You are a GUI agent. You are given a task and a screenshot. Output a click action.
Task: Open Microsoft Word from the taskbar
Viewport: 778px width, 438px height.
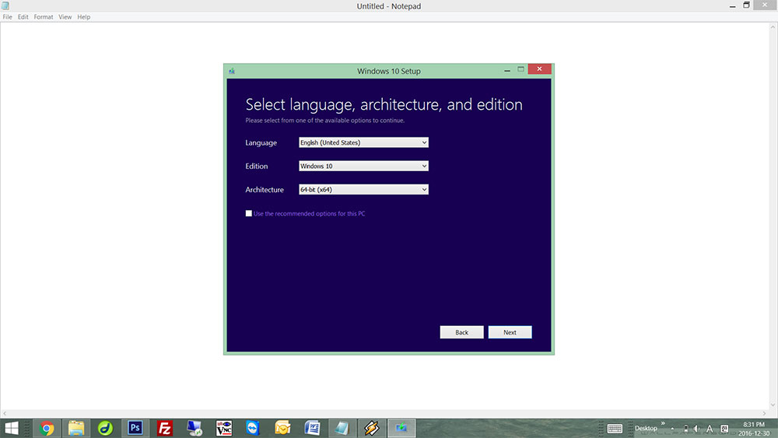coord(312,428)
